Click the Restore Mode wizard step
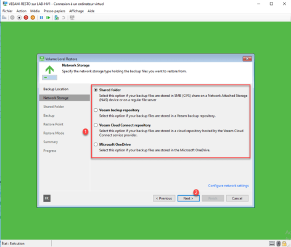Image resolution: width=291 pixels, height=247 pixels. (54, 133)
